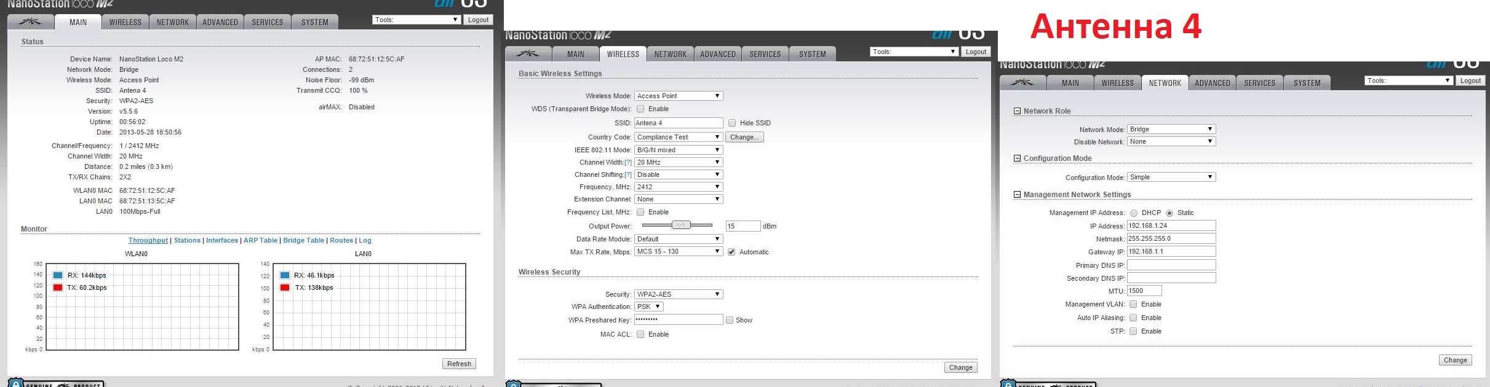1490x387 pixels.
Task: Select DHCP for Management IP Address
Action: click(x=1134, y=213)
